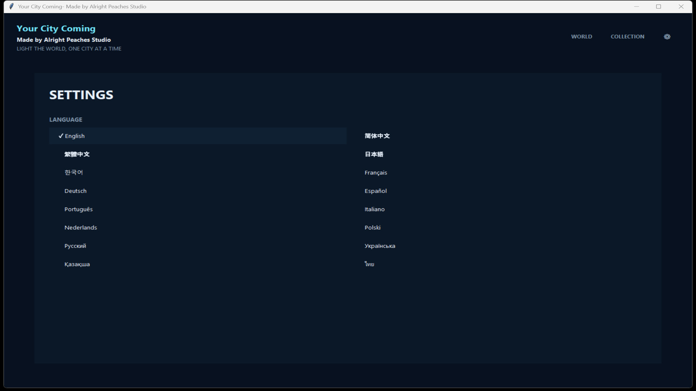Click the feather app icon in title bar
This screenshot has height=391, width=696.
(x=11, y=7)
